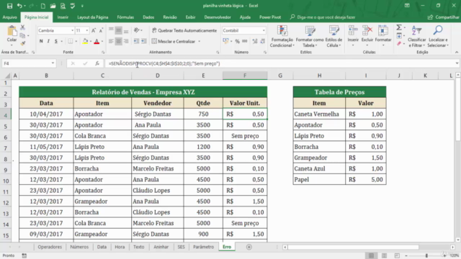Image resolution: width=461 pixels, height=259 pixels.
Task: Switch to the Dados ribbon tab
Action: 148,17
